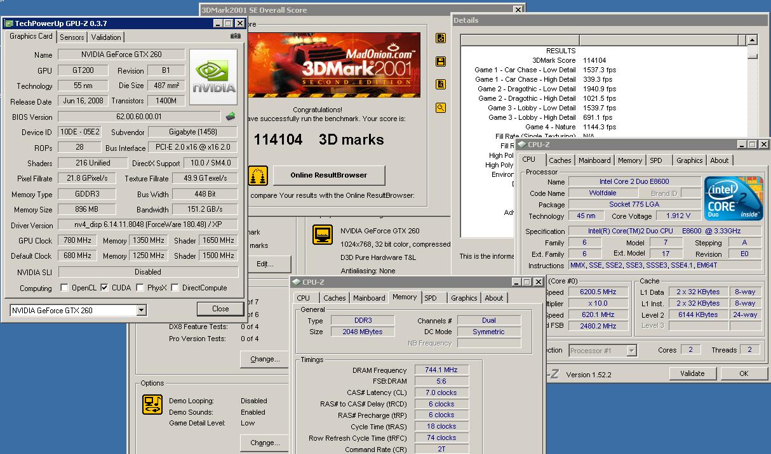Select the SPD tab in CPU-Z memory window
771x454 pixels.
point(431,298)
